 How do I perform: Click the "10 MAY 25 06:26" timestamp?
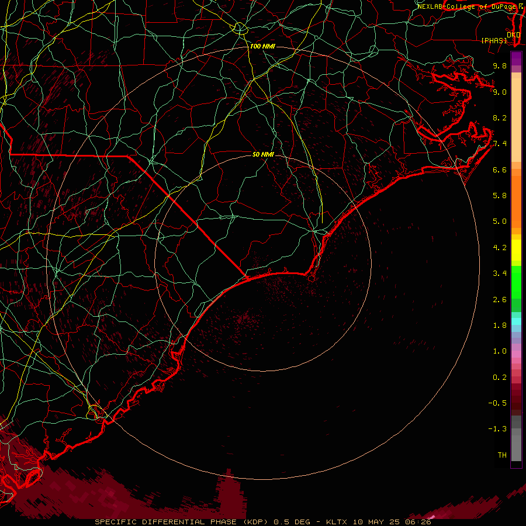click(392, 522)
